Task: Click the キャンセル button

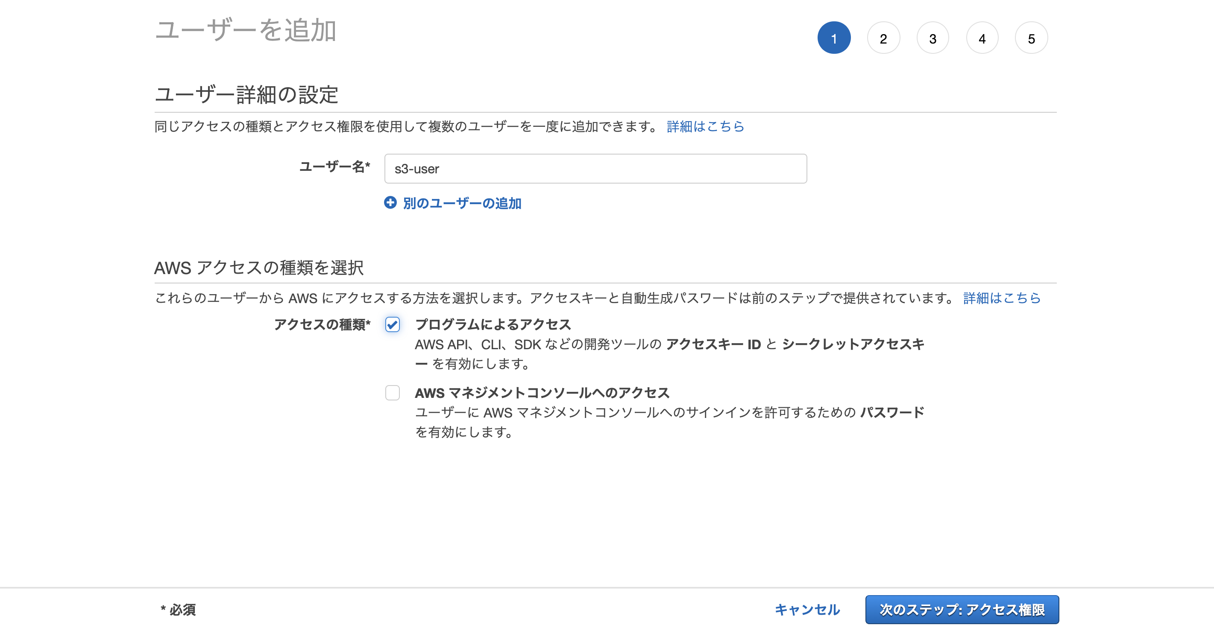Action: [807, 610]
